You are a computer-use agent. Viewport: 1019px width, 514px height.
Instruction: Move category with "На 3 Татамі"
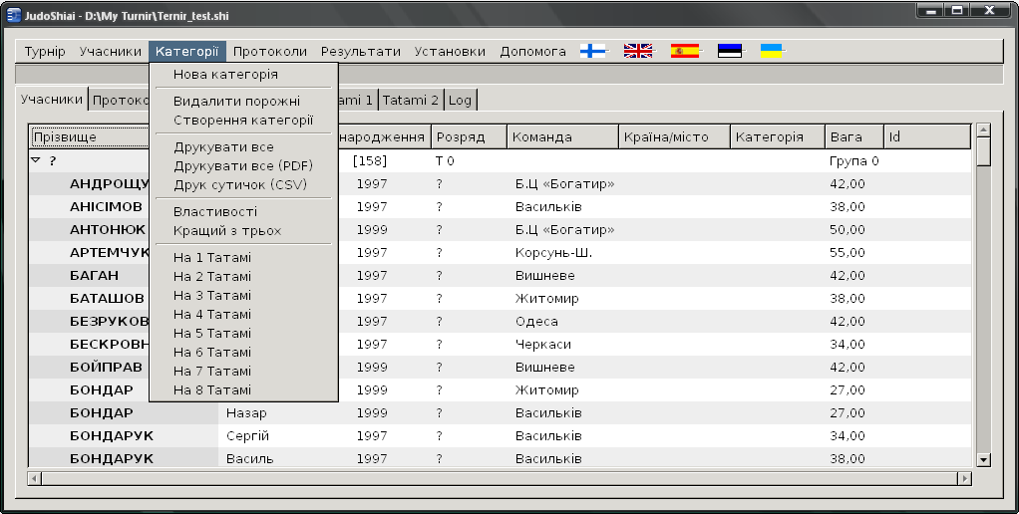pos(212,296)
